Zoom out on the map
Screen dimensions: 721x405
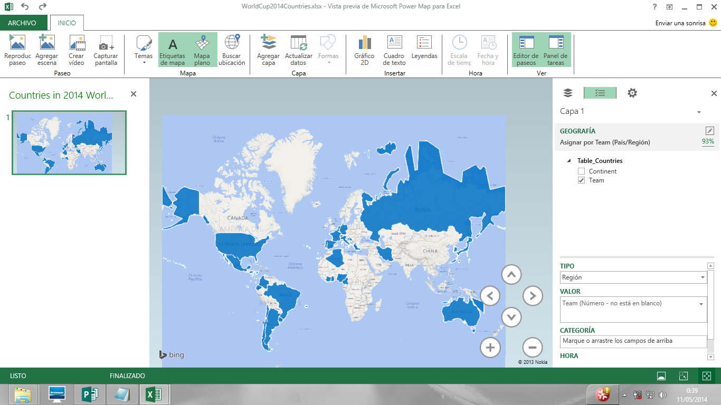pyautogui.click(x=533, y=348)
